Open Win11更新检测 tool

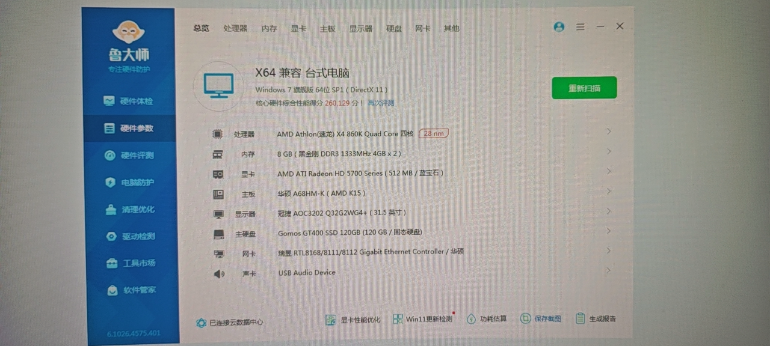click(x=422, y=320)
